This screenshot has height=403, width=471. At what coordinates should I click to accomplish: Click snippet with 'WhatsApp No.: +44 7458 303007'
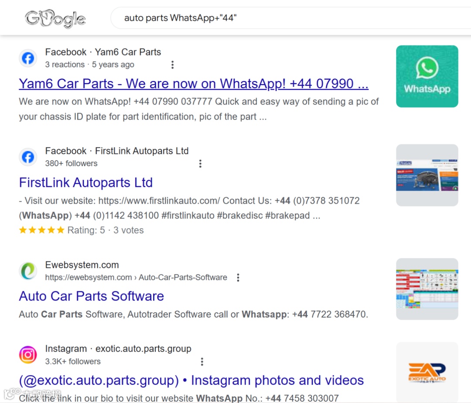coord(179,398)
